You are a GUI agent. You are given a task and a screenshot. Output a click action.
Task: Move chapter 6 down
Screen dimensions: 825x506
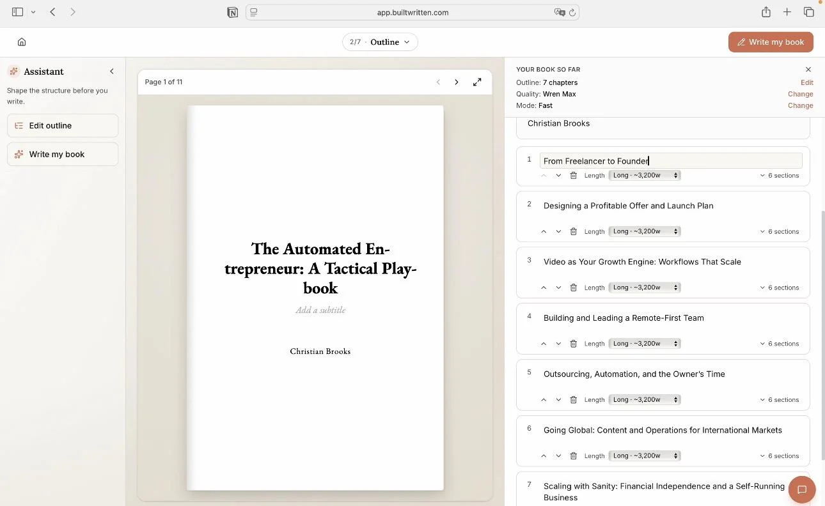pyautogui.click(x=558, y=456)
